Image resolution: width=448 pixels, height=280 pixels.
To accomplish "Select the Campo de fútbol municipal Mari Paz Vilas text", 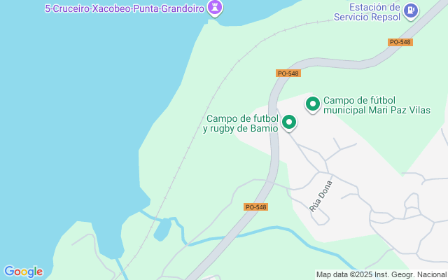I will pyautogui.click(x=377, y=105).
